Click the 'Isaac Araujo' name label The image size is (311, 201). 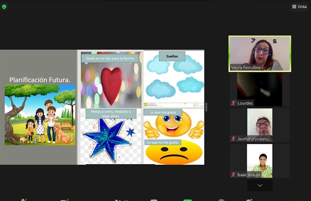249,174
